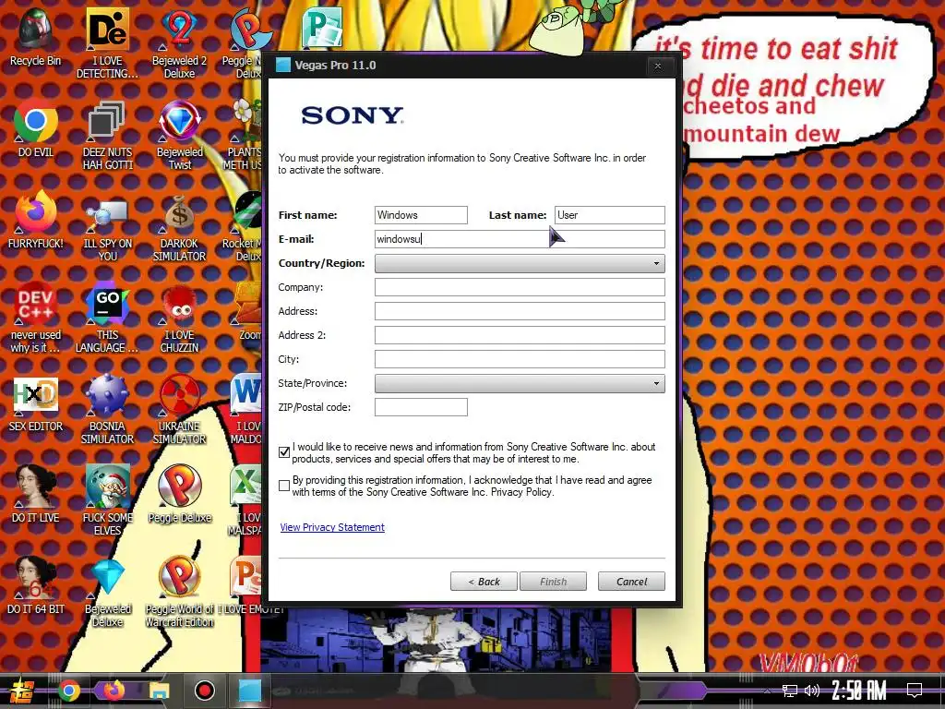The height and width of the screenshot is (709, 945).
Task: Select the Dev C++ desktop icon
Action: (x=35, y=318)
